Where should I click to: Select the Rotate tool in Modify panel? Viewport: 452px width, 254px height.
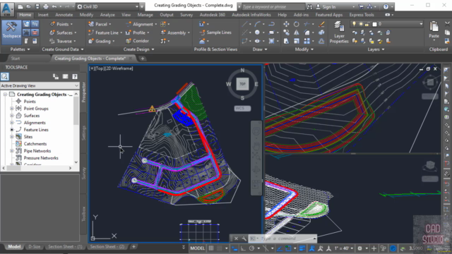[297, 24]
